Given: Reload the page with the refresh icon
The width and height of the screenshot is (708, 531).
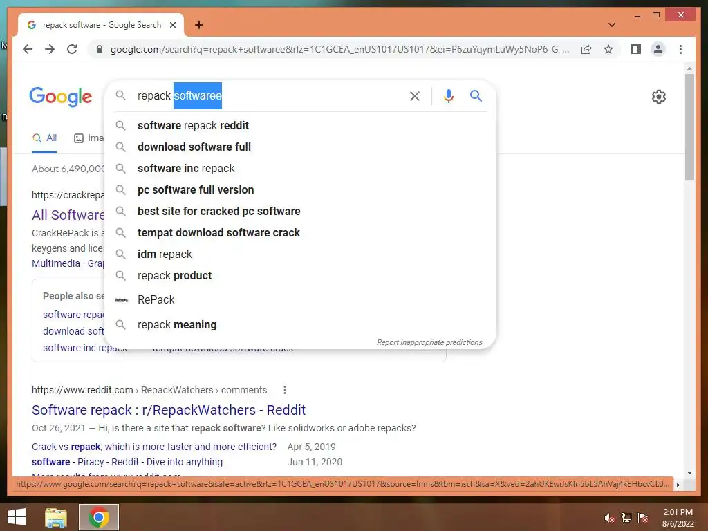Looking at the screenshot, I should tap(72, 49).
